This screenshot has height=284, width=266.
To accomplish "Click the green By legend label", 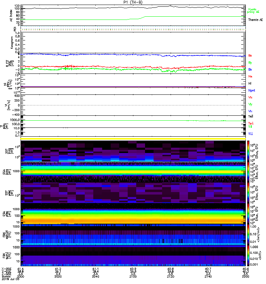I will click(x=250, y=62).
